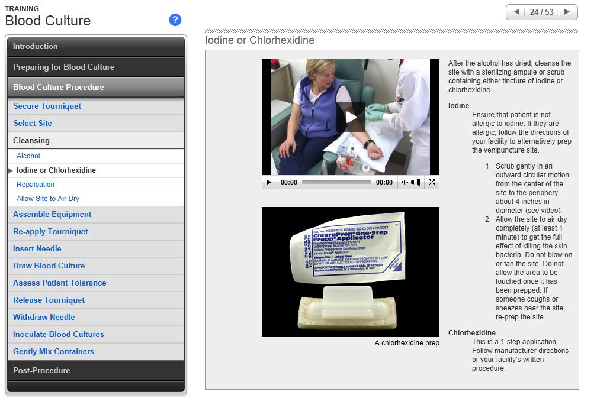Click the video seek progress bar
This screenshot has width=597, height=398.
coord(336,182)
